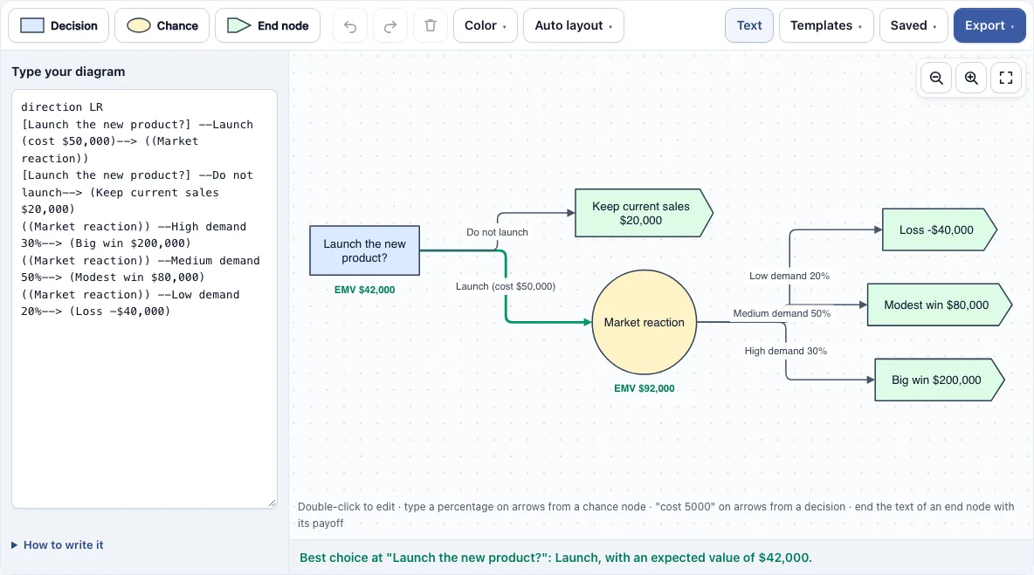Add a Decision node
Viewport: 1034px width, 575px height.
coord(59,25)
